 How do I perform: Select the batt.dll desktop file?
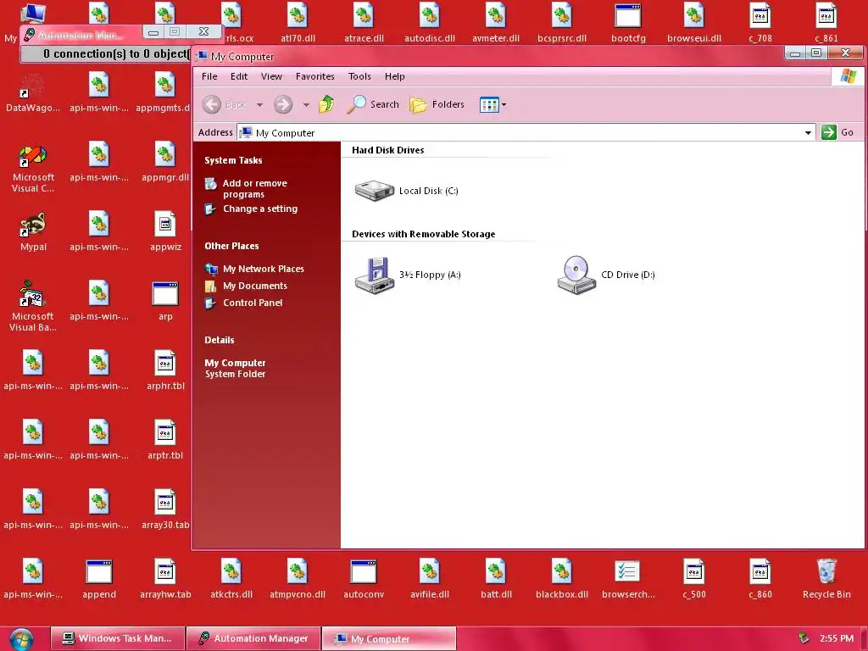[496, 580]
